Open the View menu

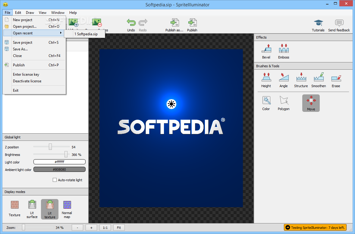coord(42,12)
